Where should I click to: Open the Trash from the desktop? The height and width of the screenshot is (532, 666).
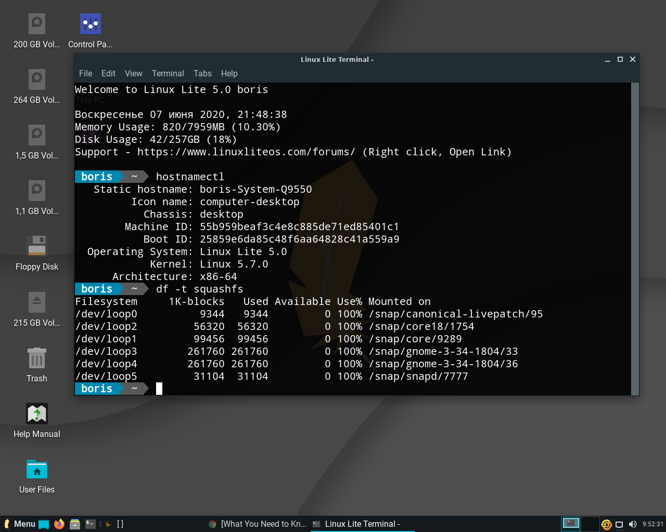click(36, 358)
